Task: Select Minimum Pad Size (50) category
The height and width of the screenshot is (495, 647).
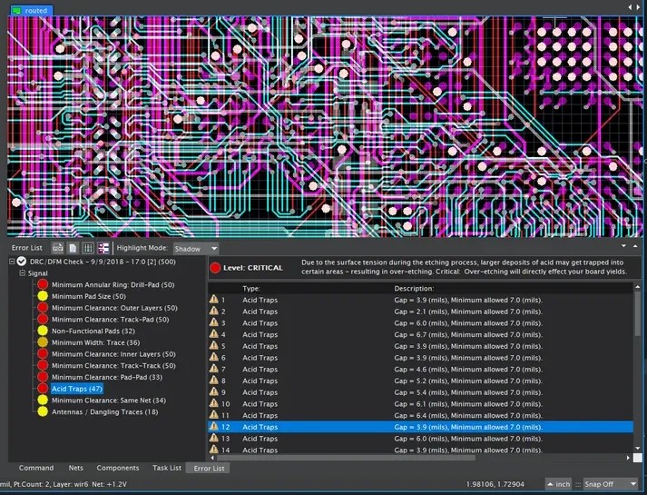Action: [x=89, y=296]
